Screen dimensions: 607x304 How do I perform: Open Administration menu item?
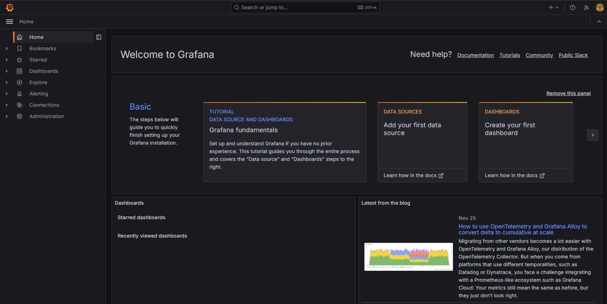click(x=46, y=116)
